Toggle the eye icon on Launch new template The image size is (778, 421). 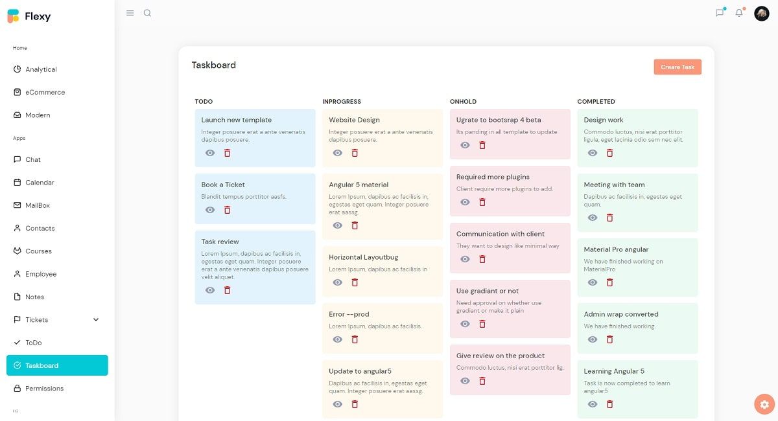click(x=209, y=153)
